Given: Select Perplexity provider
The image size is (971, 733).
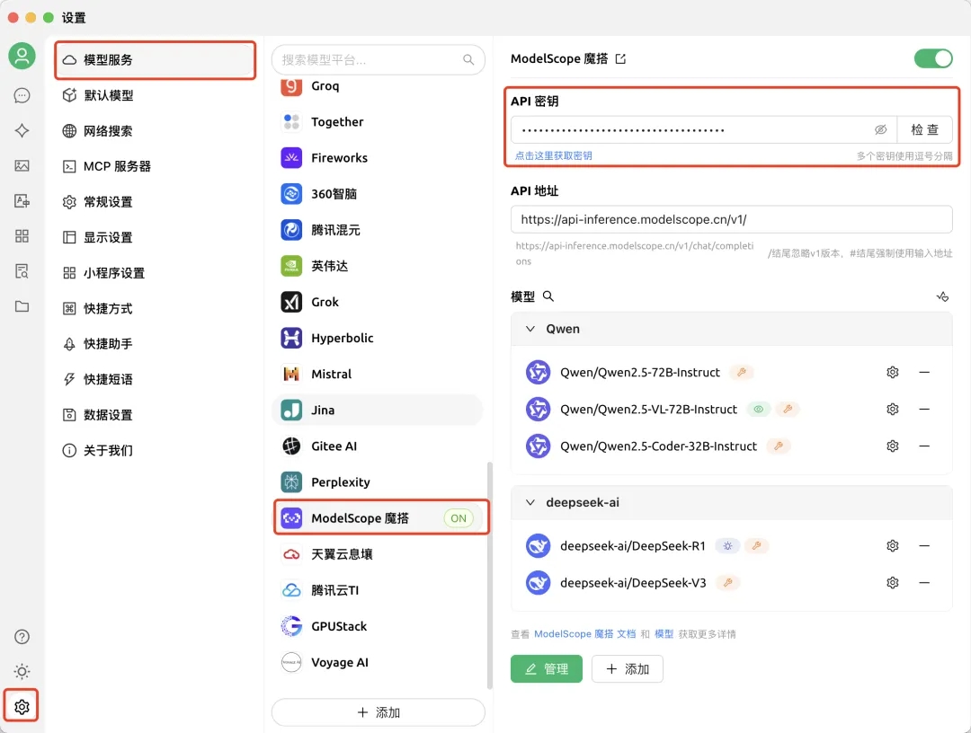Looking at the screenshot, I should tap(378, 481).
